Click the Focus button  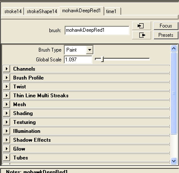click(166, 26)
